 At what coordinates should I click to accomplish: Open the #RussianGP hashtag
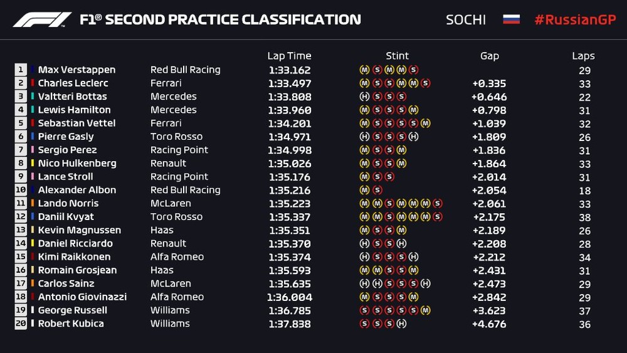(575, 19)
